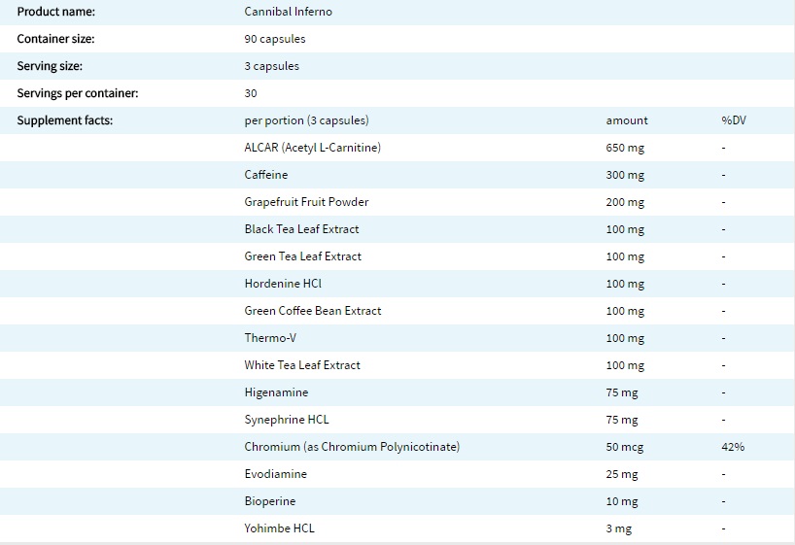The image size is (795, 545).
Task: Click 'Black Tea Leaf Extract' ingredient
Action: tap(301, 229)
